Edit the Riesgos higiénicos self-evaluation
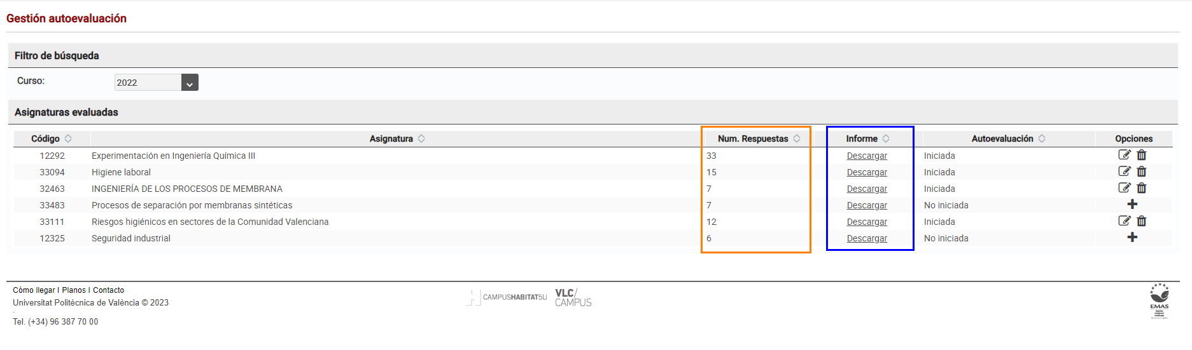This screenshot has height=350, width=1192. tap(1125, 220)
